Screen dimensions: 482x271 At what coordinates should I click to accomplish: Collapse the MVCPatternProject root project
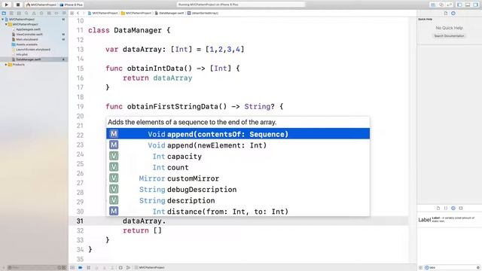(3, 20)
